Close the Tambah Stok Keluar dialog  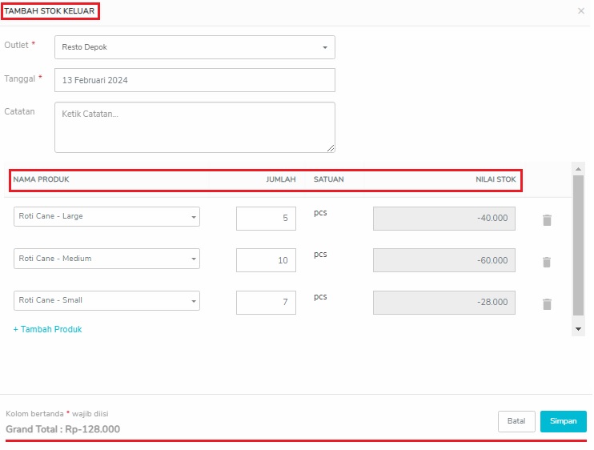(x=580, y=11)
